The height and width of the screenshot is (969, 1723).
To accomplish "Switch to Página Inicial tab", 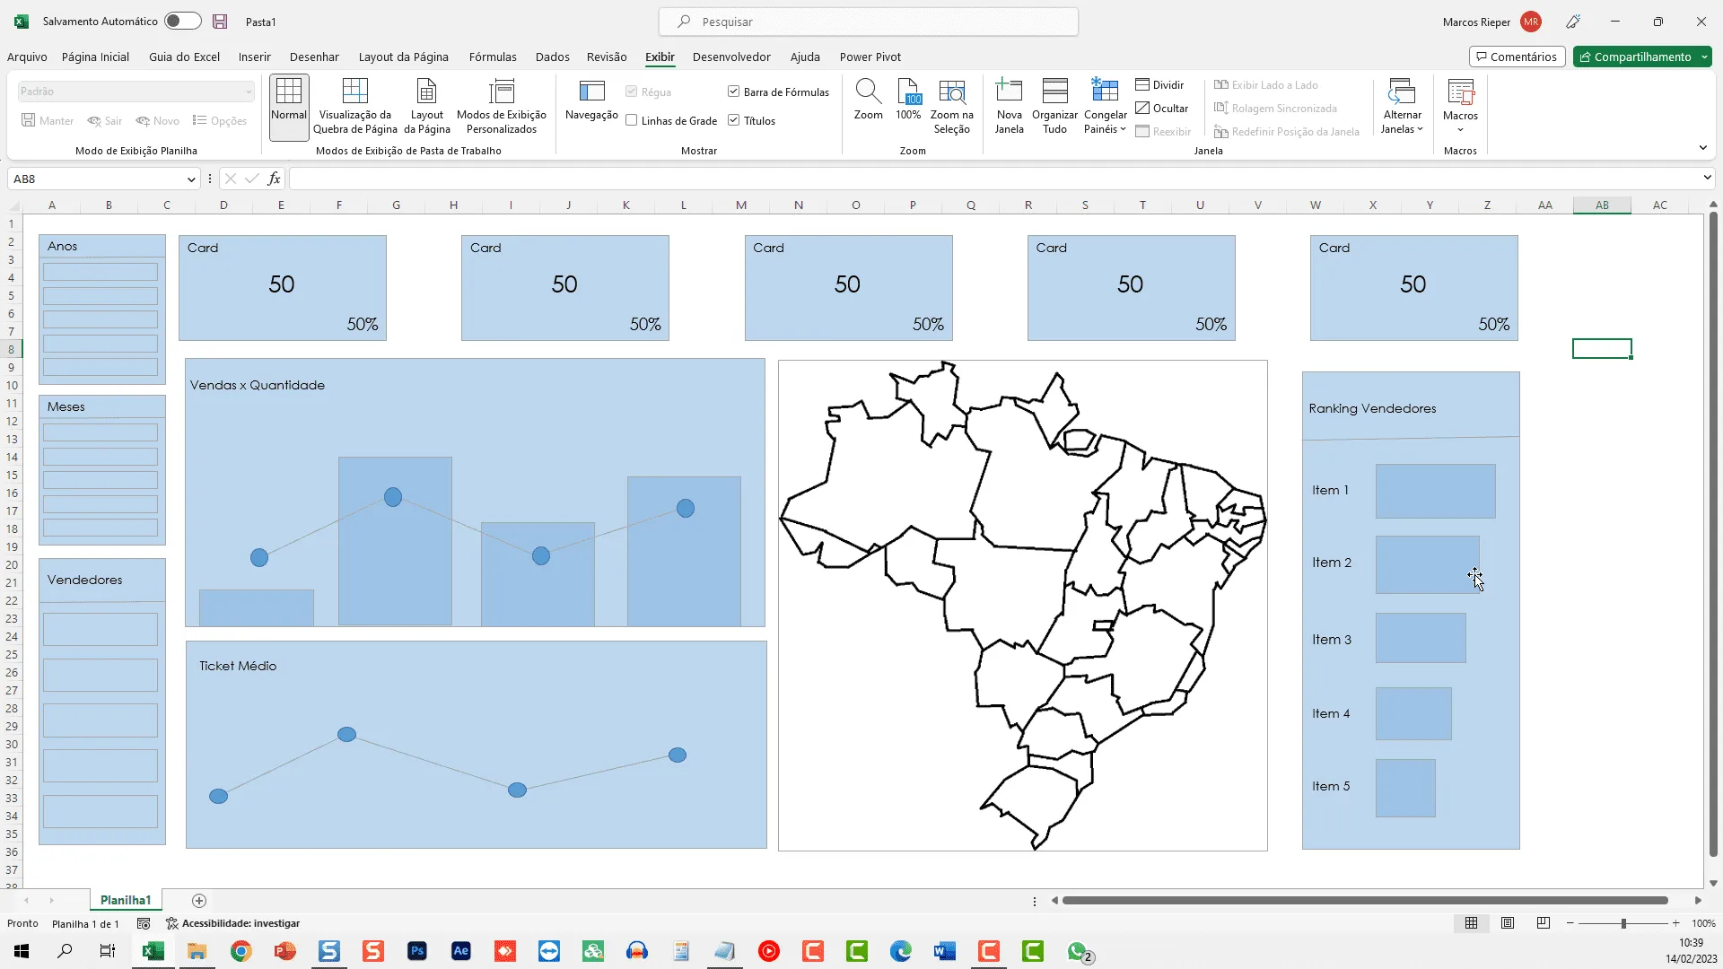I will (95, 57).
